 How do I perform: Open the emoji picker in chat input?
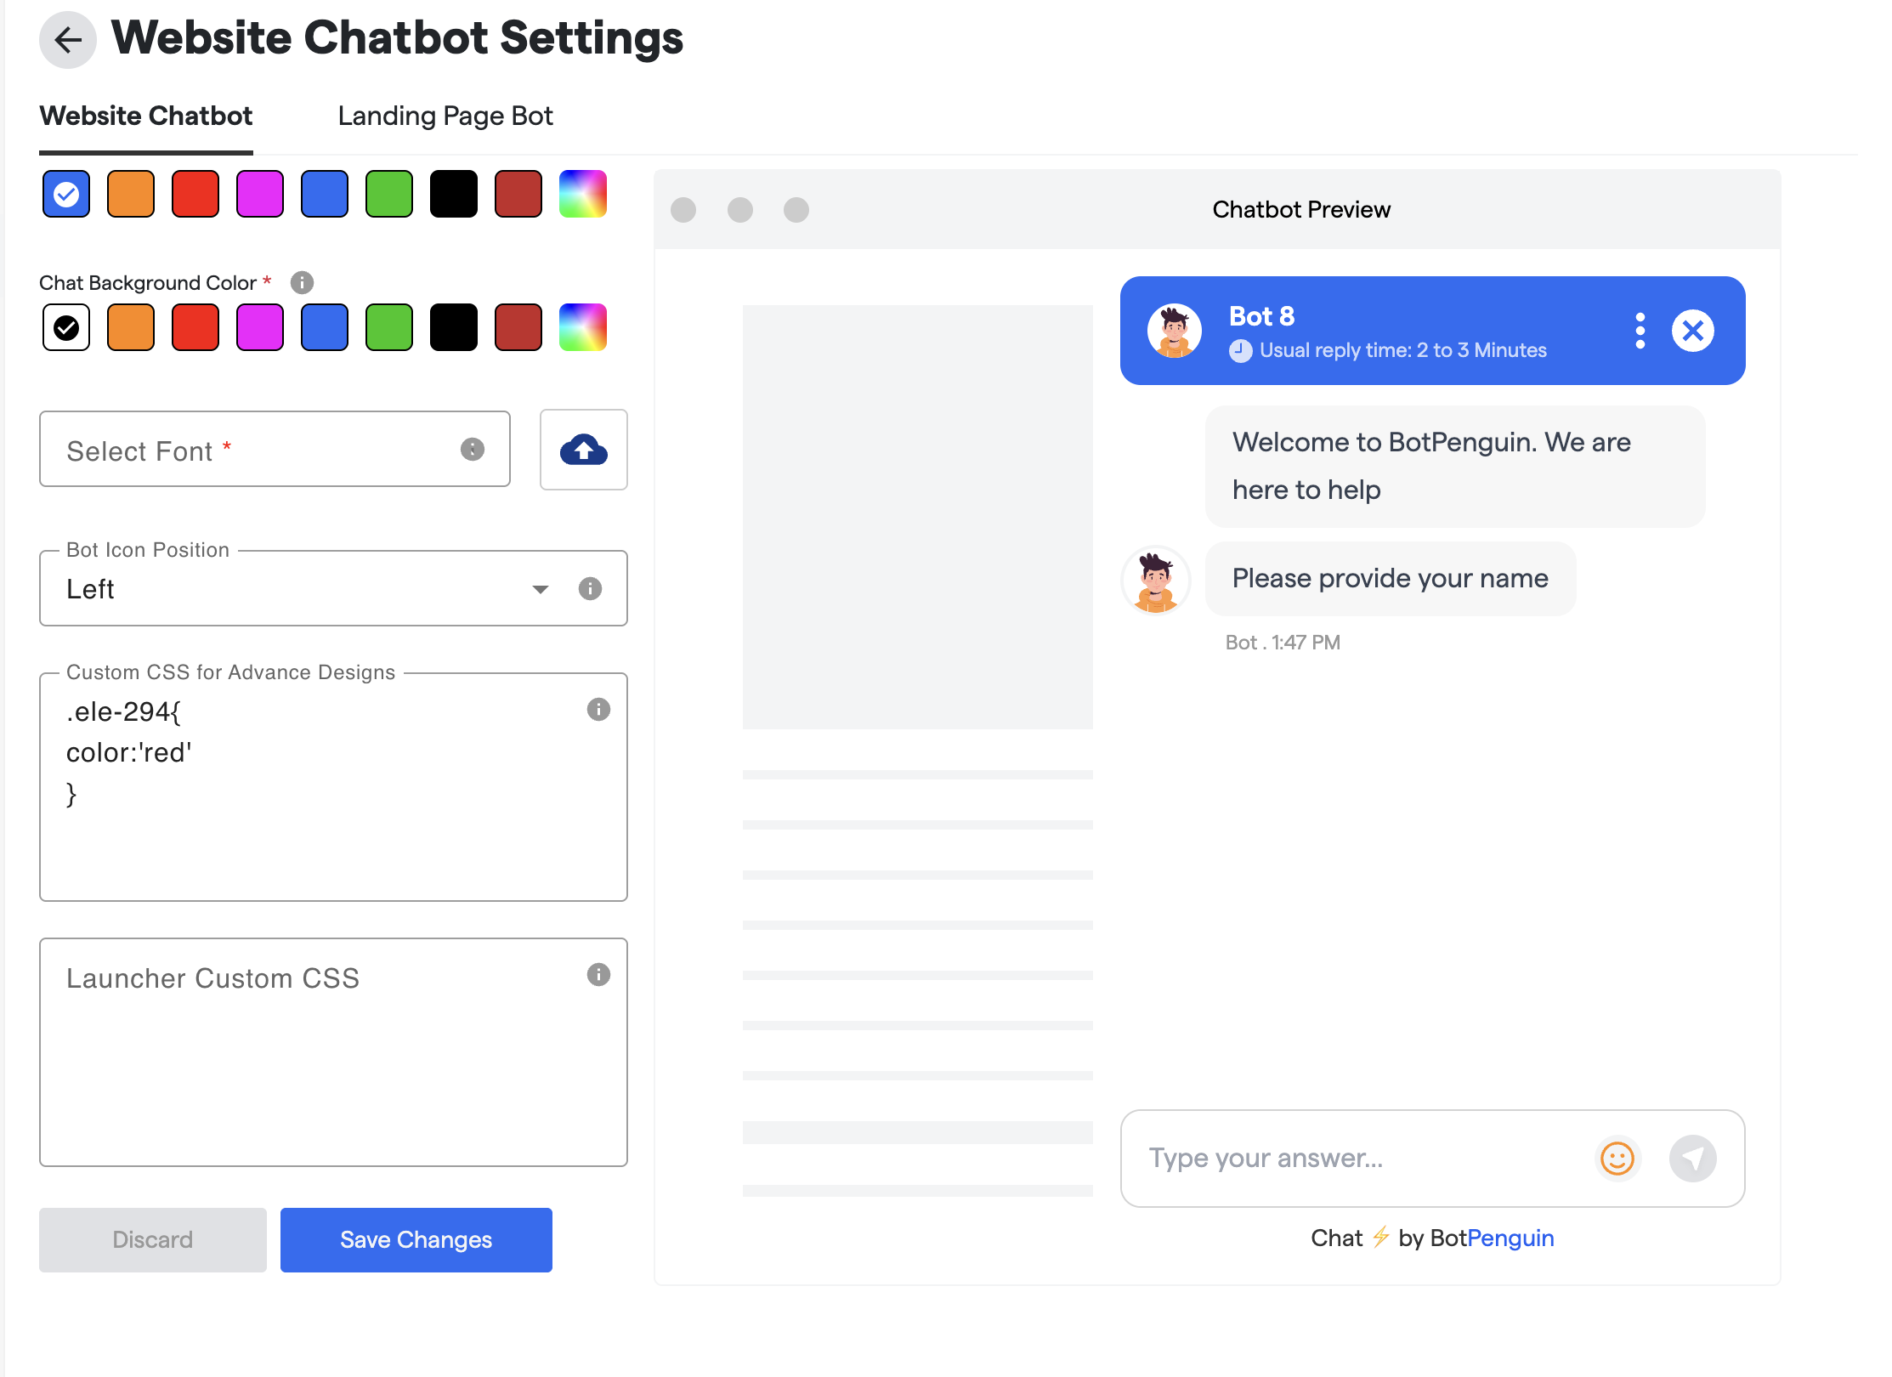pyautogui.click(x=1617, y=1158)
